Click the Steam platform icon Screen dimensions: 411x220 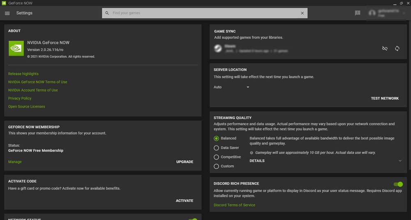pyautogui.click(x=218, y=48)
